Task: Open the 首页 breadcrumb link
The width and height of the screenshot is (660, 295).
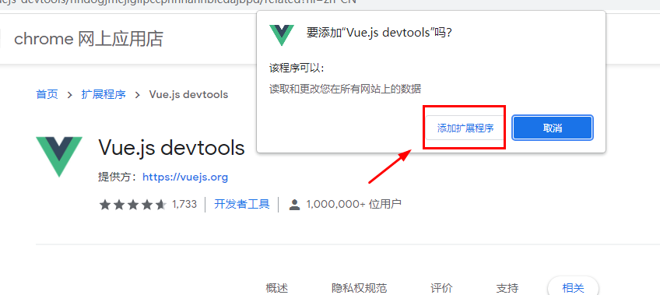Action: pyautogui.click(x=47, y=94)
